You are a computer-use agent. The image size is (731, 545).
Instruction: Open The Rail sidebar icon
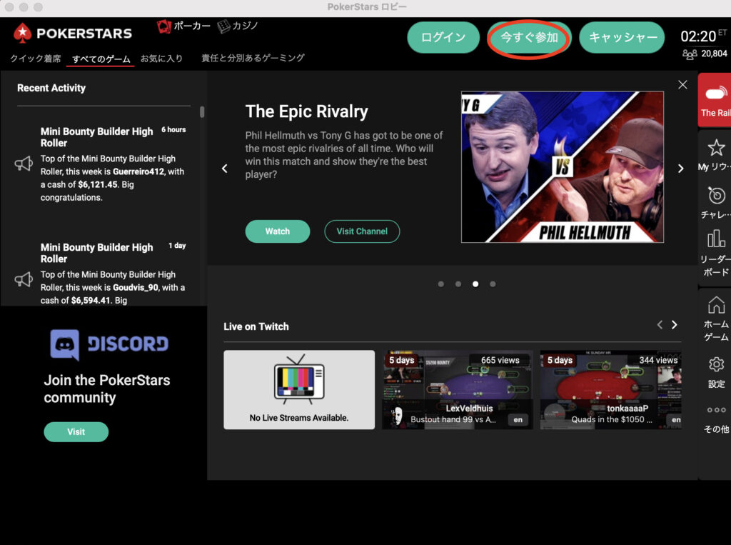[715, 94]
